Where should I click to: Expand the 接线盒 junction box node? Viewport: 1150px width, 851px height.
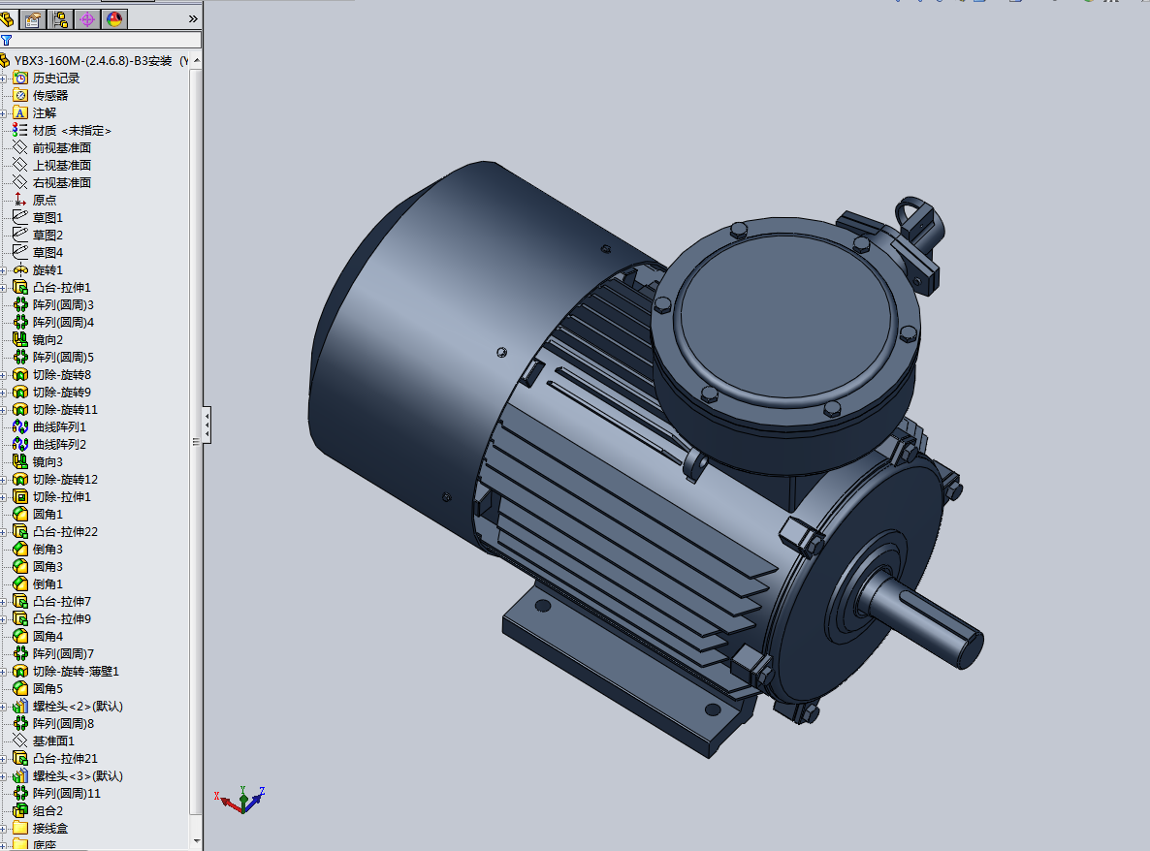(x=4, y=828)
